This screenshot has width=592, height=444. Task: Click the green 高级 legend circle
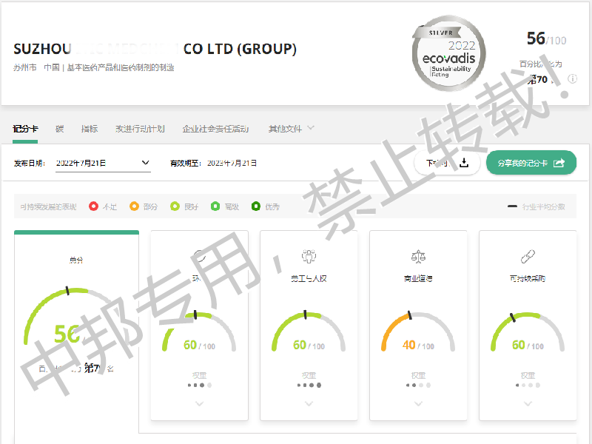pyautogui.click(x=215, y=206)
